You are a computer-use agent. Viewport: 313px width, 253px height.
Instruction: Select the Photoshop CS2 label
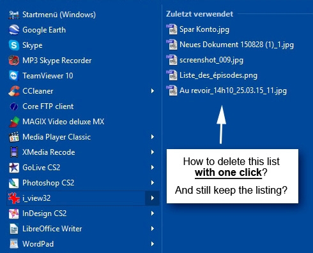(x=49, y=183)
